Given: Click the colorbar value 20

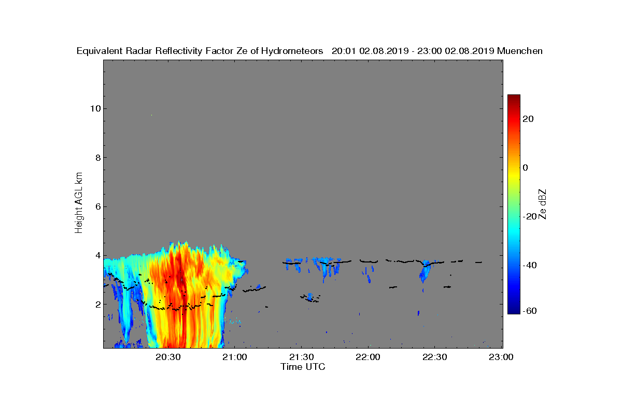Looking at the screenshot, I should 529,119.
